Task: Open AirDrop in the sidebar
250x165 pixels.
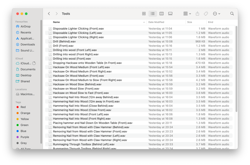Action: tap(25, 26)
